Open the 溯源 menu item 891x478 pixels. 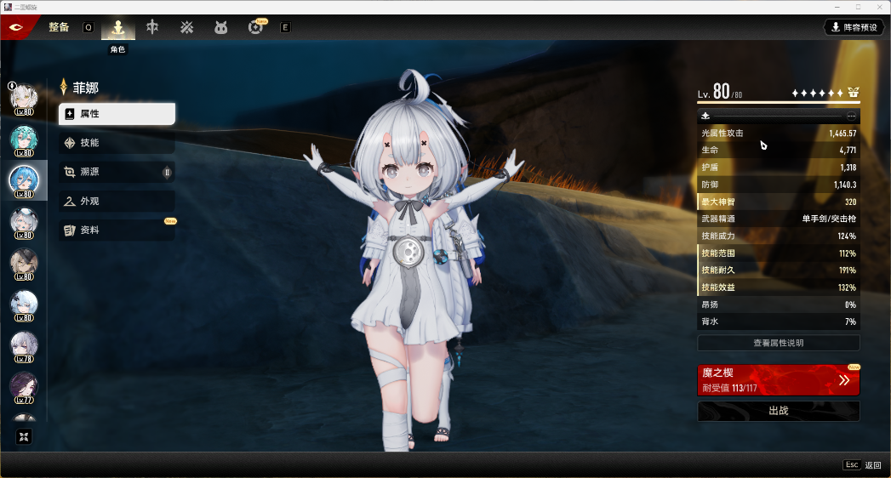coord(117,172)
